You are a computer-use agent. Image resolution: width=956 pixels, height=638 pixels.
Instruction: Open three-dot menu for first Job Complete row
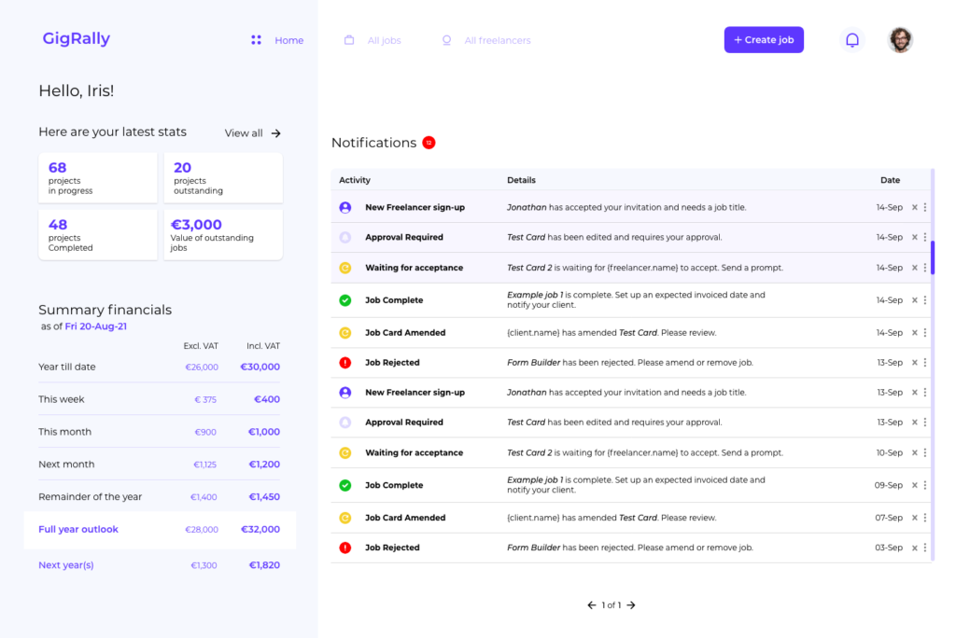click(x=925, y=300)
